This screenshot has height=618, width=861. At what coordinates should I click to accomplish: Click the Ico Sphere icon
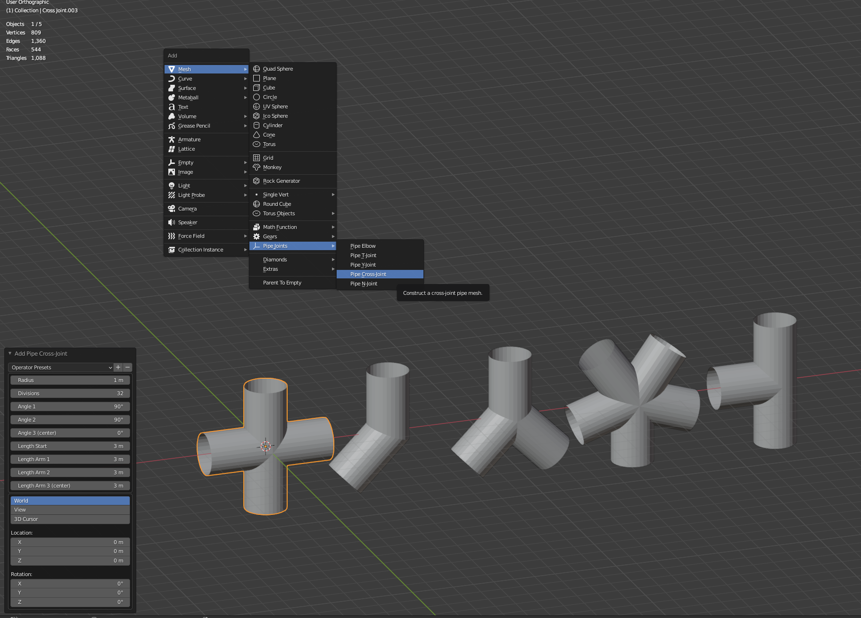coord(257,116)
